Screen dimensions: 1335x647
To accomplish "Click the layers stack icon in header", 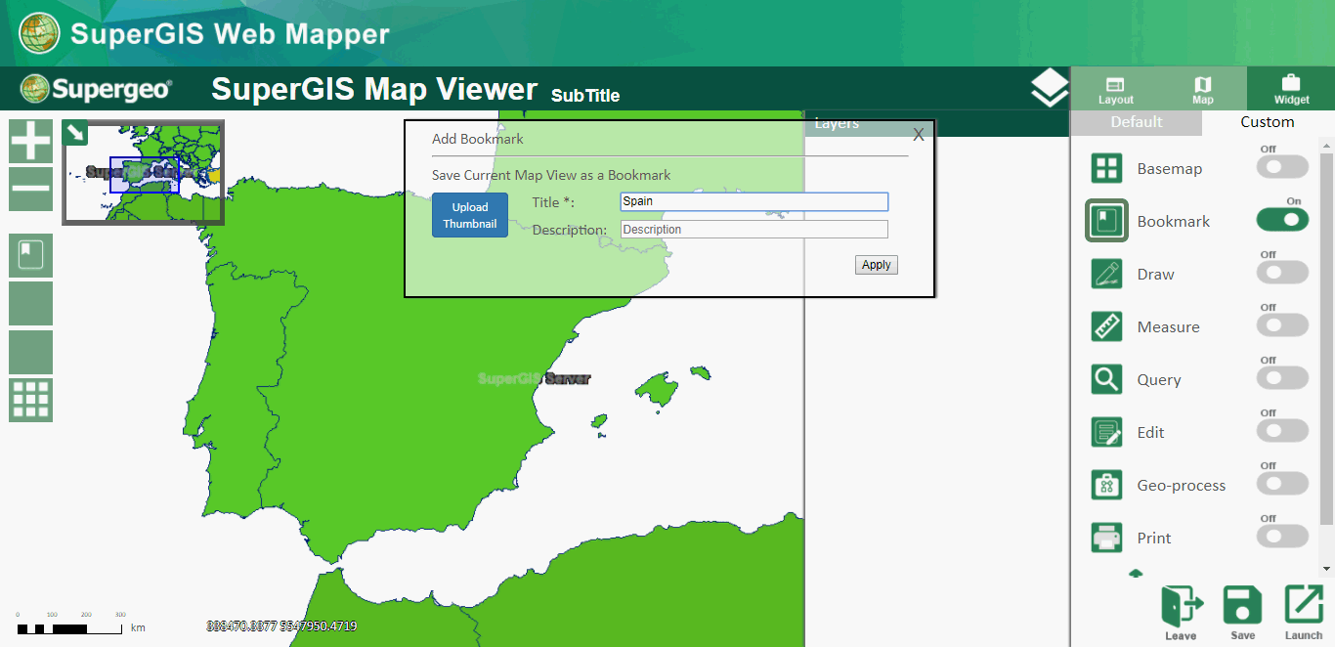I will 1050,89.
